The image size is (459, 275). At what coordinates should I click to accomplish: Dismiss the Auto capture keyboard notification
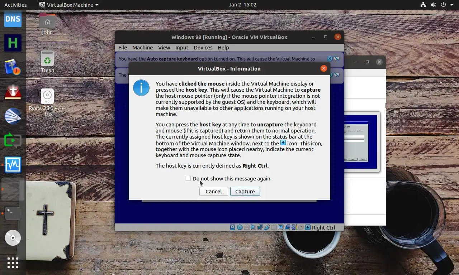[330, 59]
